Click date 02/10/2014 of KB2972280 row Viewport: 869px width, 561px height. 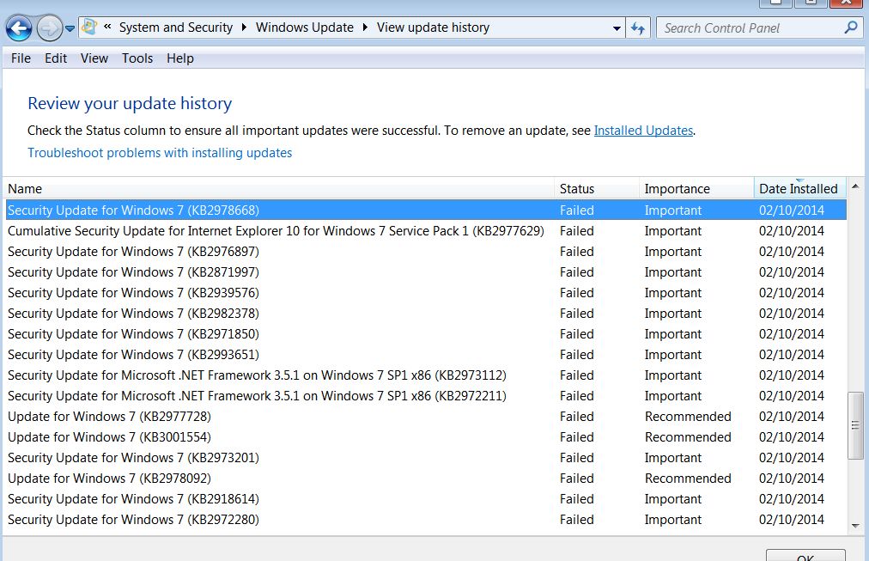[x=792, y=520]
